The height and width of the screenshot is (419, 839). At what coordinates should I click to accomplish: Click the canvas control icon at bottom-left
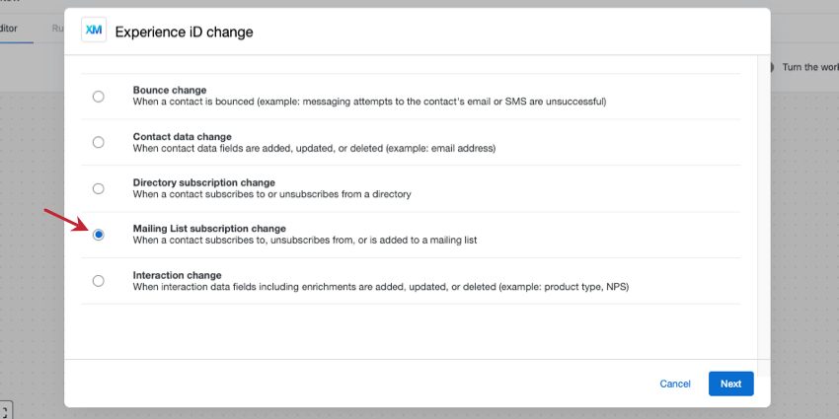click(x=4, y=410)
